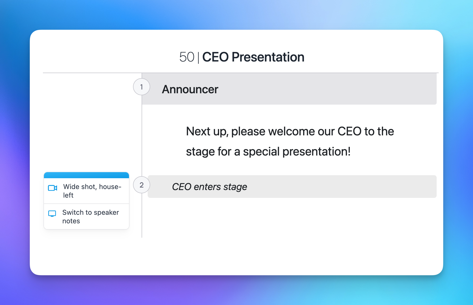Screen dimensions: 473x305
Task: Click the CEO enters stage italic text
Action: pos(209,187)
